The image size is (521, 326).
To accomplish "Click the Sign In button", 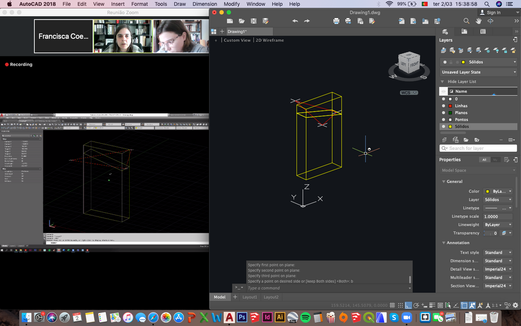I will pos(490,13).
